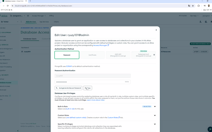Screen dimensions: 212x132
Task: Open the Twitter project dropdown
Action: click(9, 22)
